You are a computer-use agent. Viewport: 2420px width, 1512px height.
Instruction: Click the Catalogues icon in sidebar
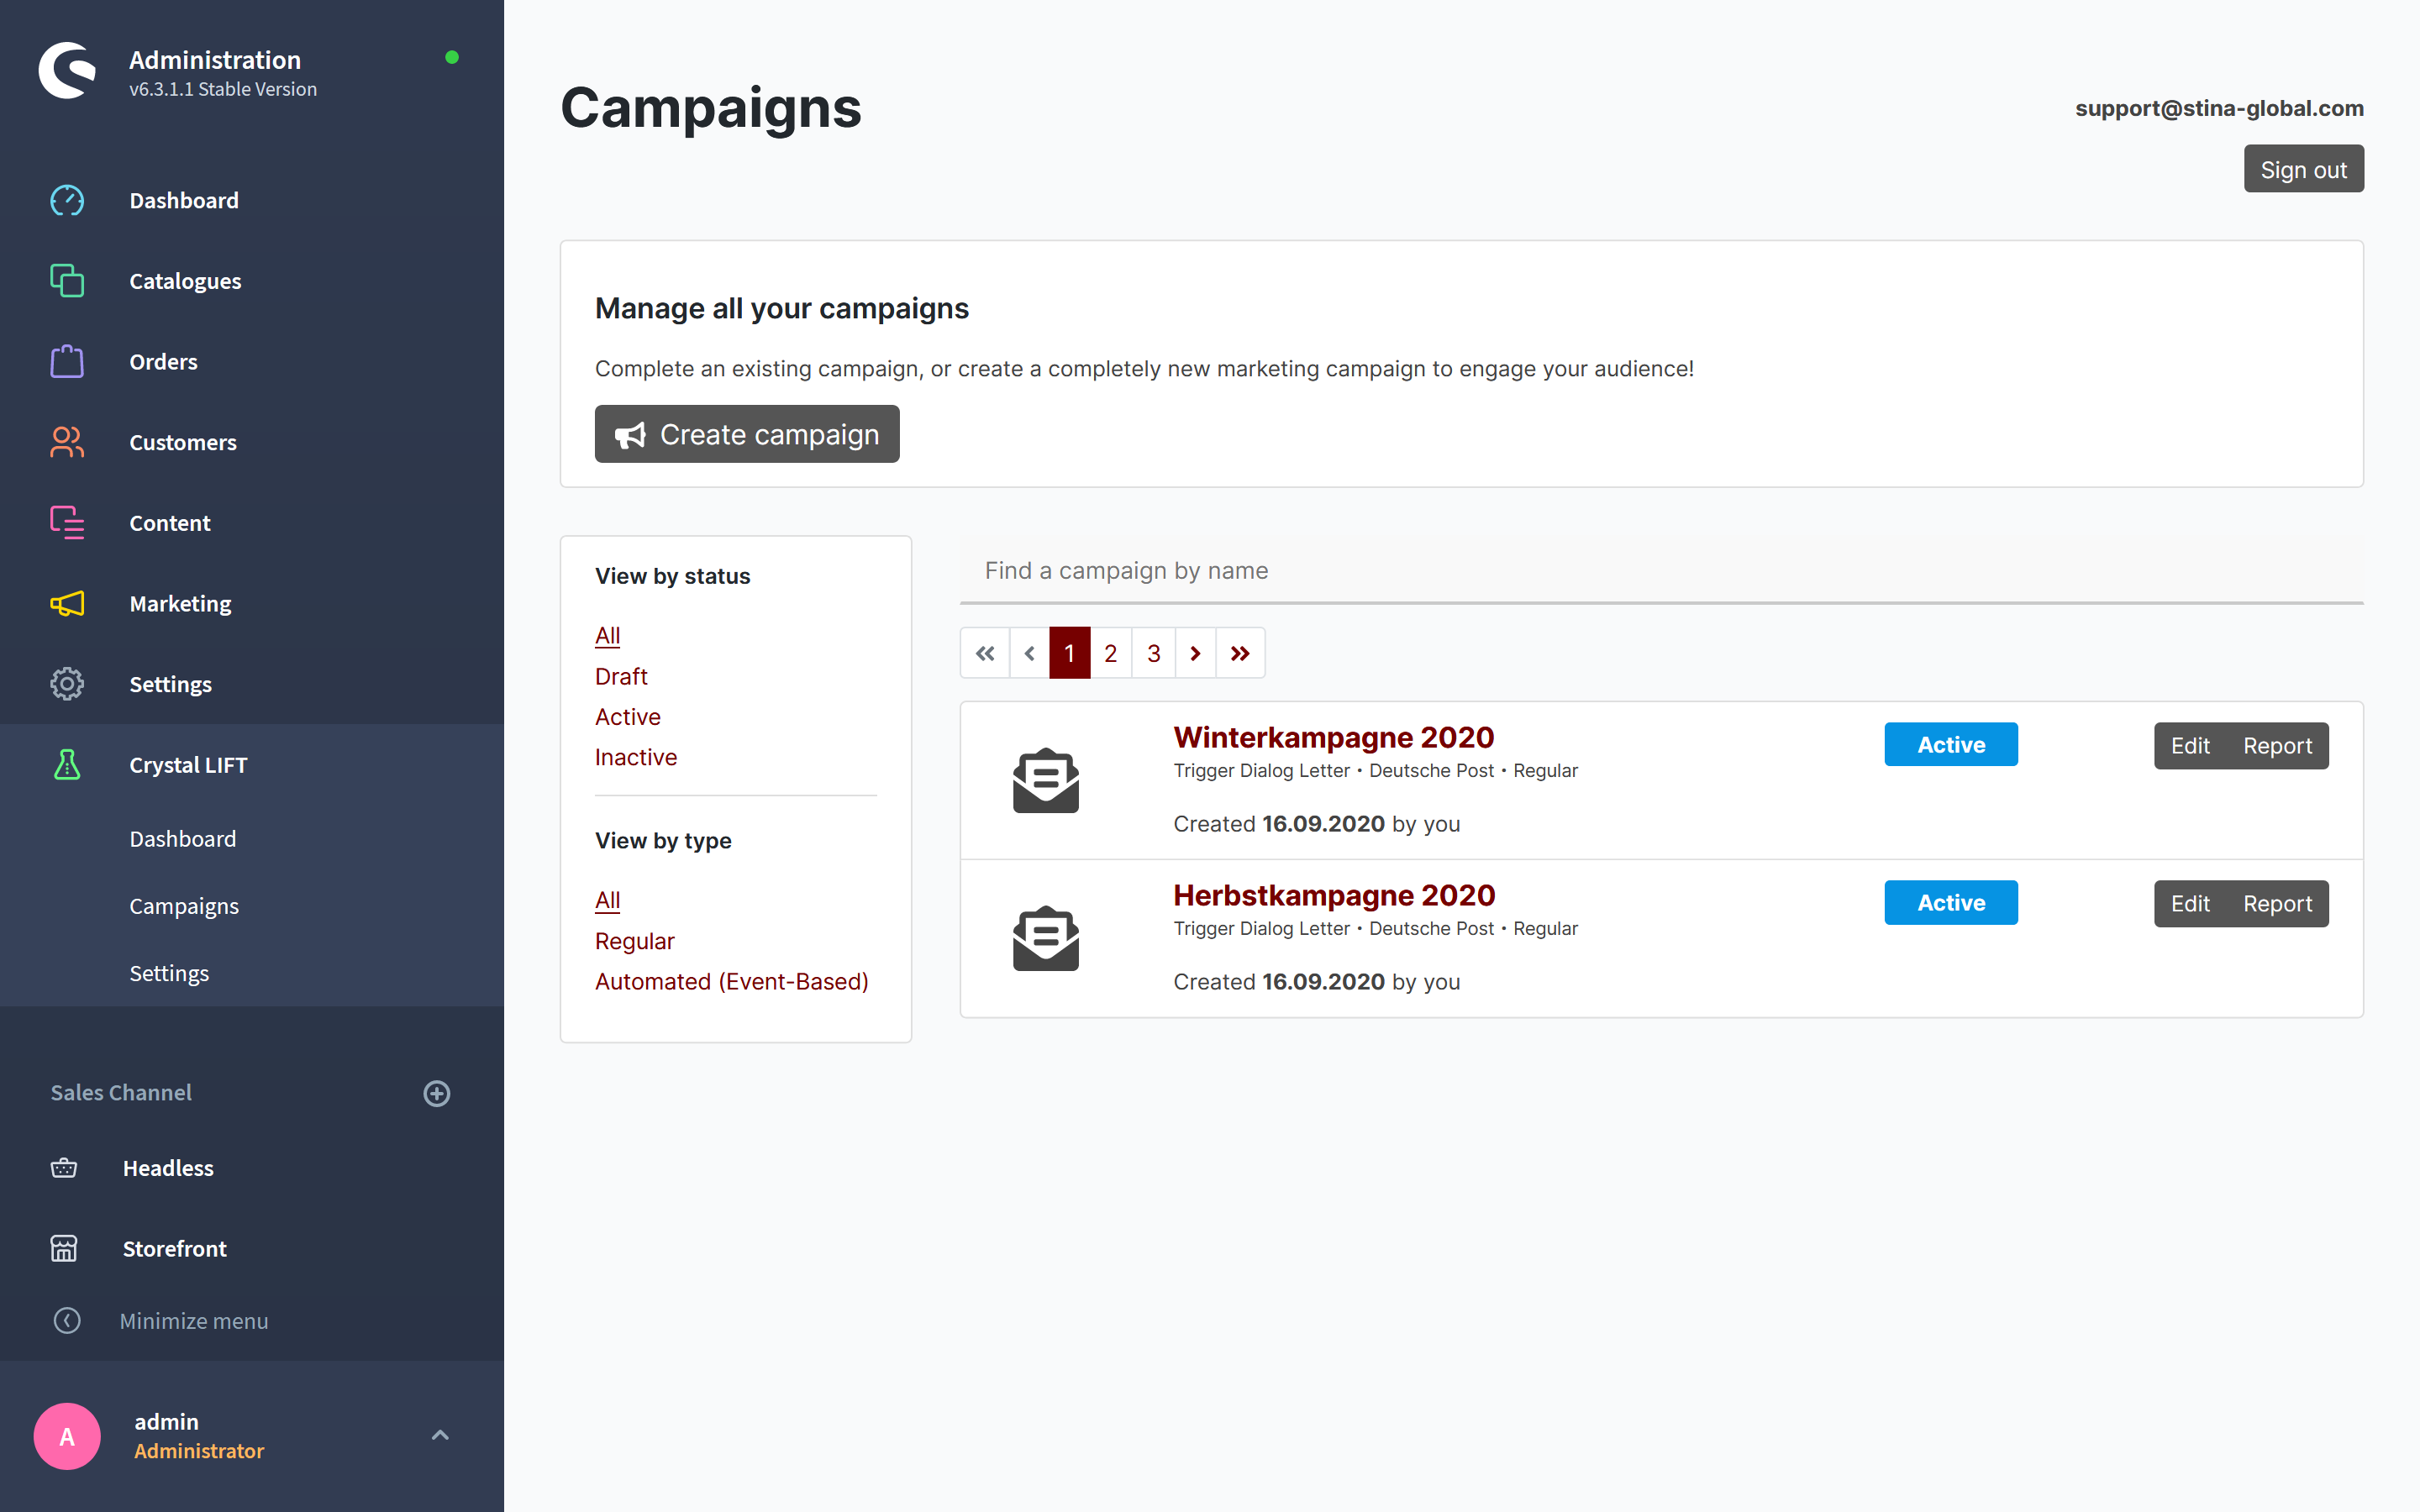(67, 281)
